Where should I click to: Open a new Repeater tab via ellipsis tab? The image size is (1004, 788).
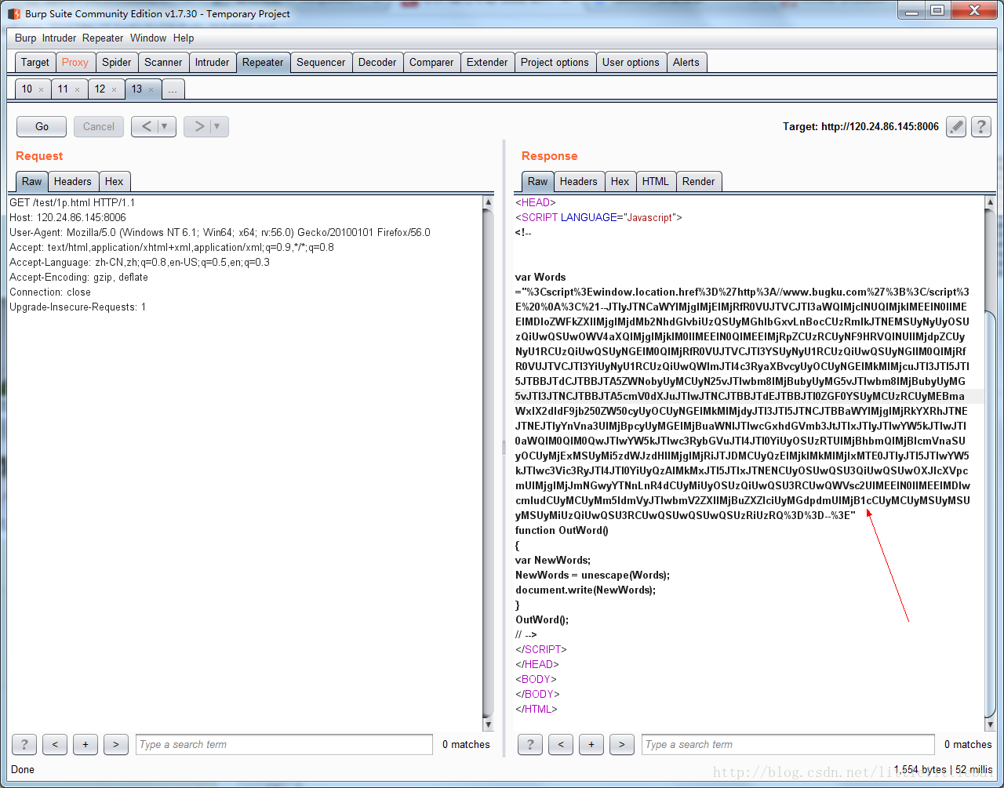coord(173,89)
